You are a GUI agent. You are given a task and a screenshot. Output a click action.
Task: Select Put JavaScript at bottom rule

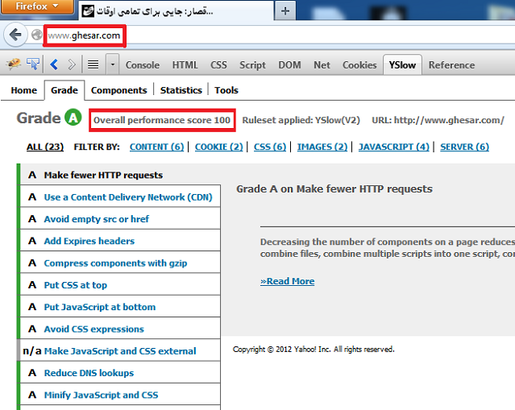point(120,307)
